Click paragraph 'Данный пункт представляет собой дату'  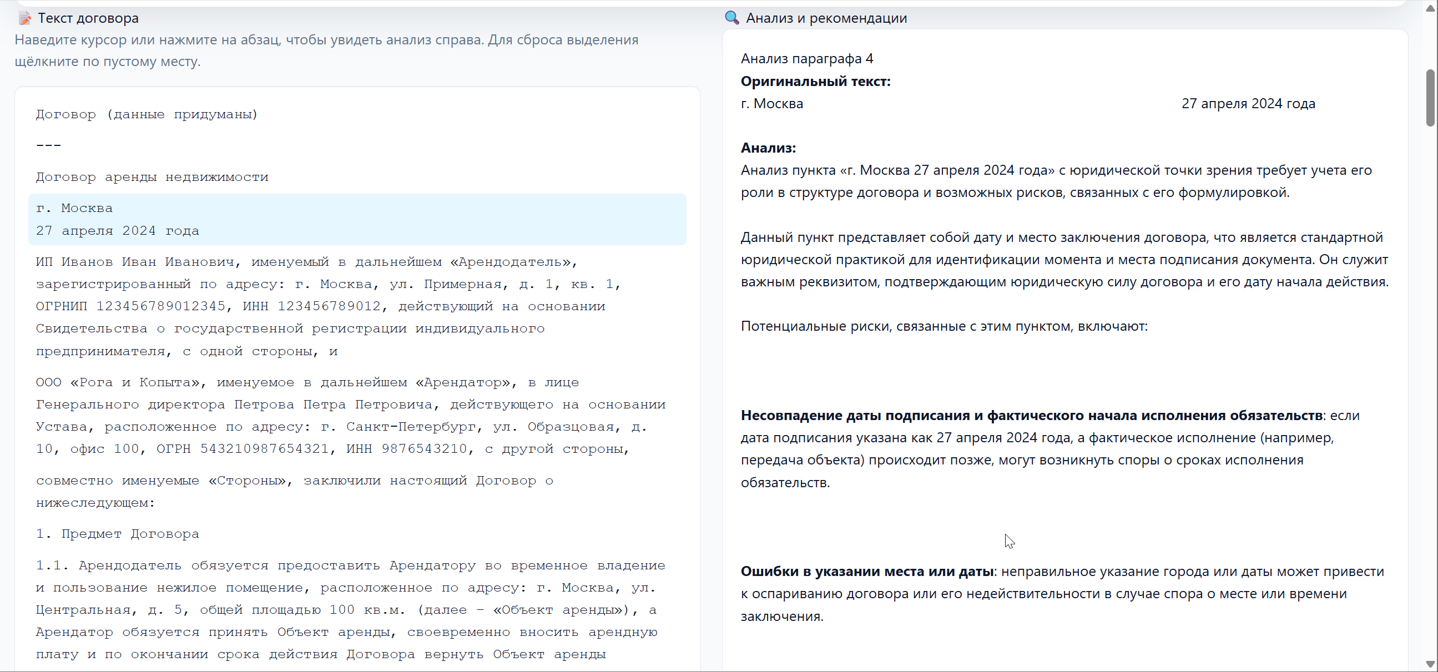1064,260
